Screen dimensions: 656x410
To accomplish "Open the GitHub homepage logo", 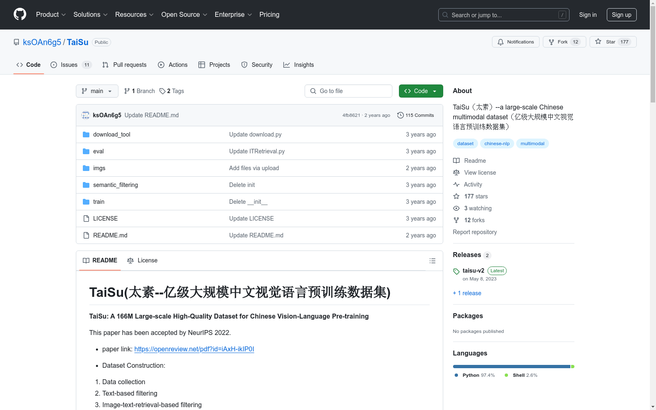I will tap(20, 14).
